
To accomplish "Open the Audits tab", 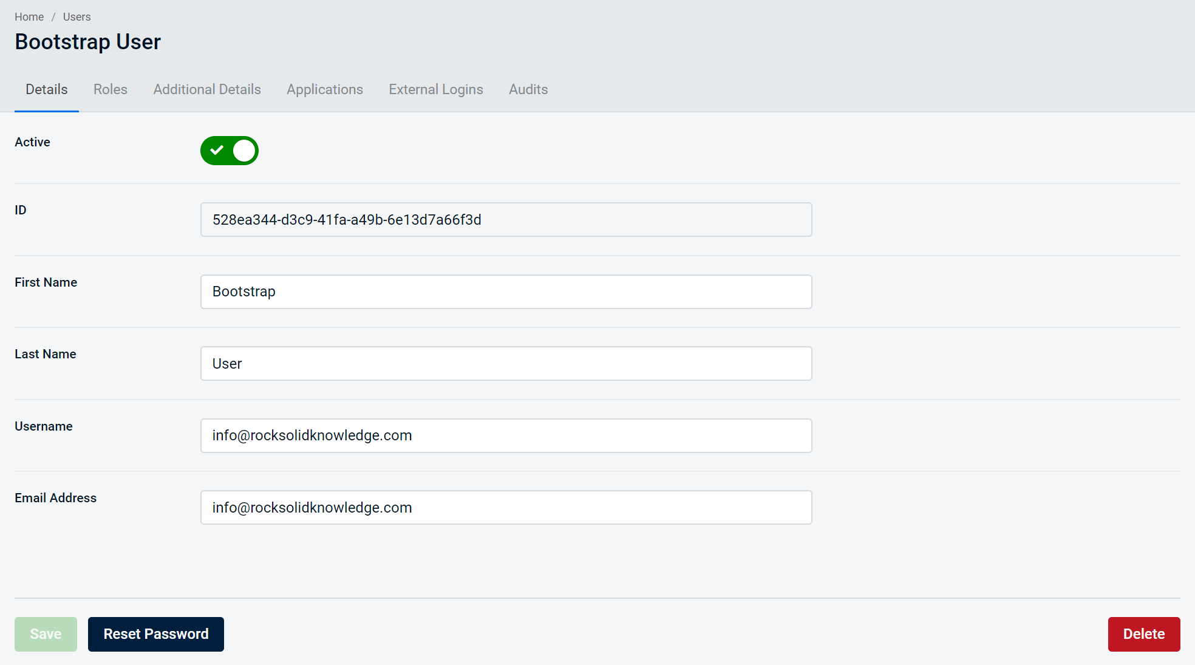I will pos(528,89).
